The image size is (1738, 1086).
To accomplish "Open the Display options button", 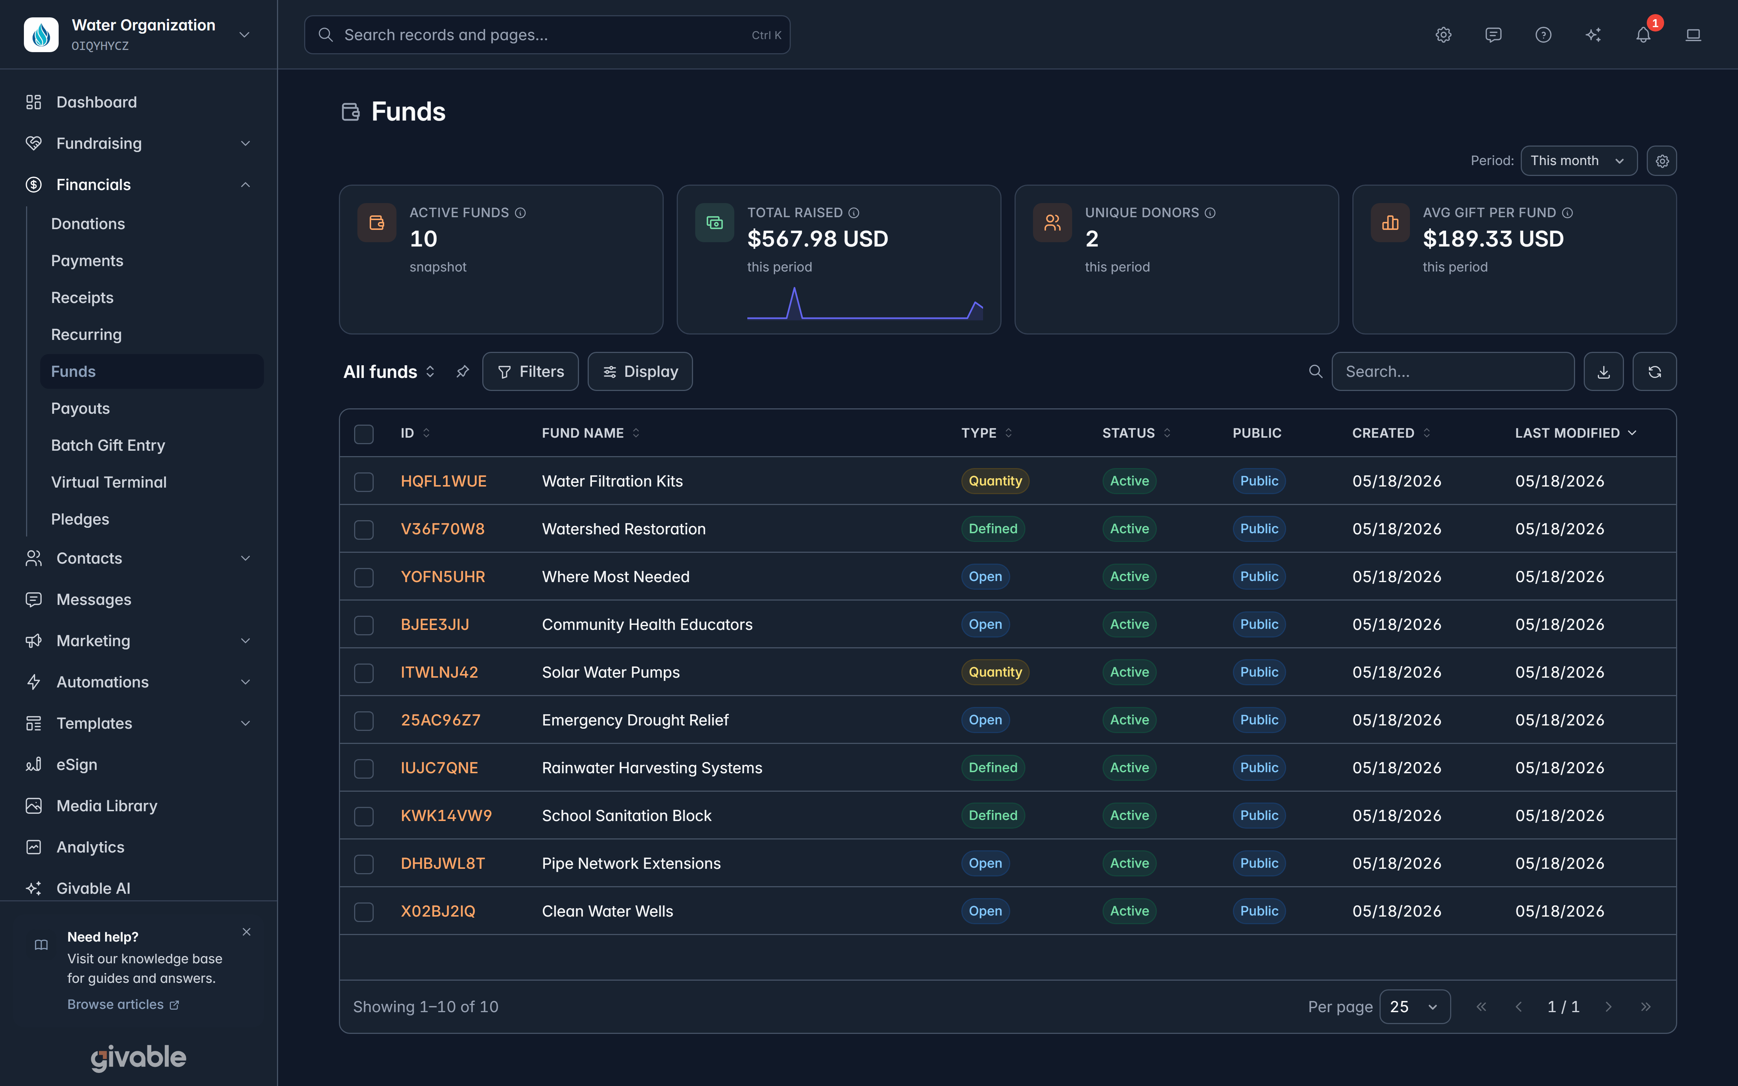I will [640, 371].
